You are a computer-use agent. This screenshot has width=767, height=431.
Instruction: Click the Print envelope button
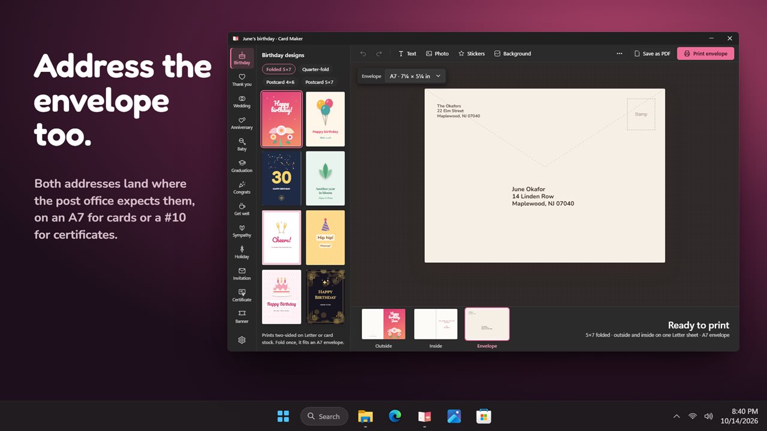(x=705, y=53)
